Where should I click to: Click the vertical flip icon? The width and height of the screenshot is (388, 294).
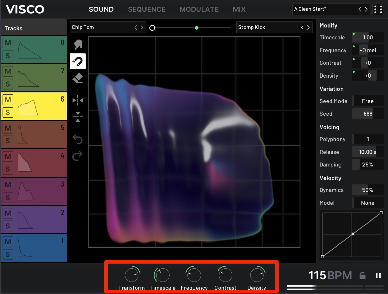click(78, 117)
